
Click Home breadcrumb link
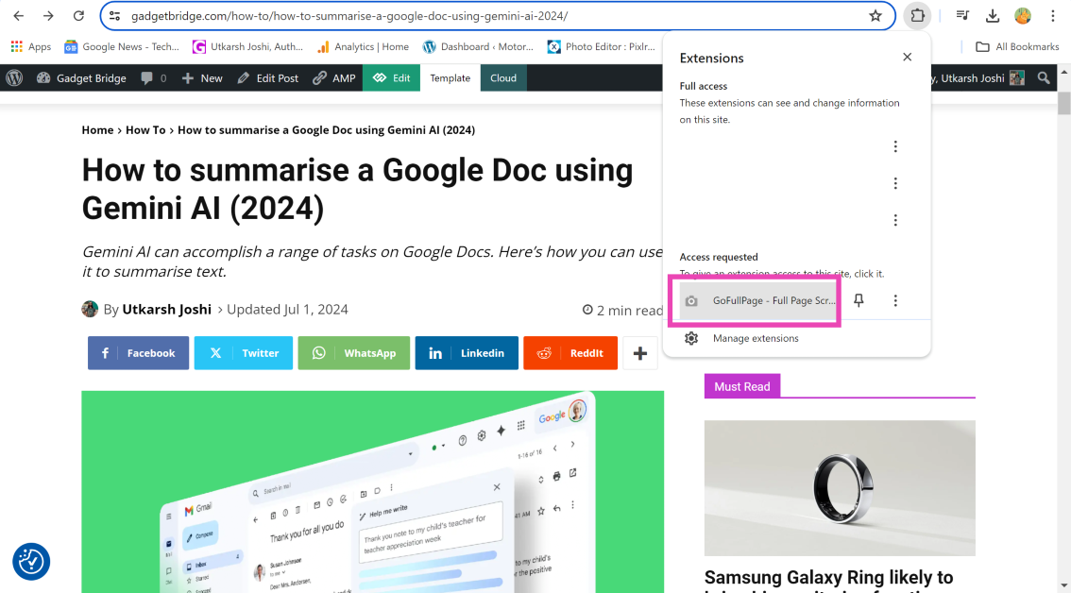[x=97, y=129]
